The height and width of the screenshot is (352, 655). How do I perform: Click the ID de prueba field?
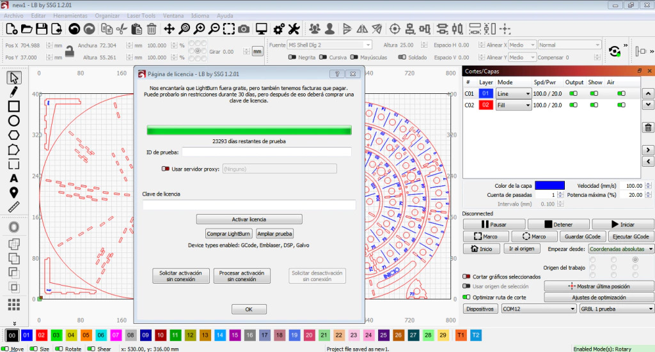point(267,152)
